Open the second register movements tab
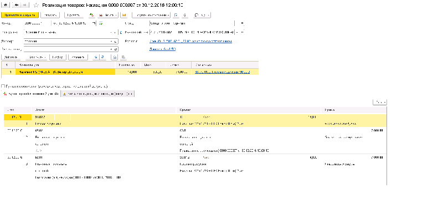 click(98, 94)
